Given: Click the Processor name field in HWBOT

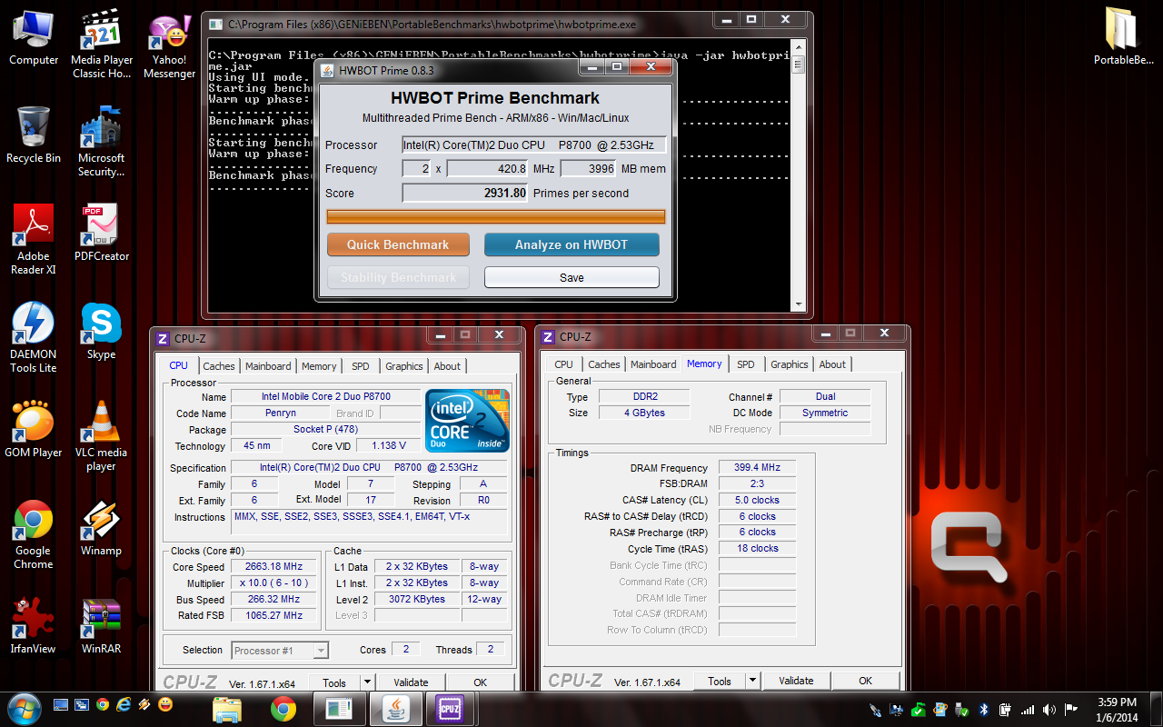Looking at the screenshot, I should point(534,144).
